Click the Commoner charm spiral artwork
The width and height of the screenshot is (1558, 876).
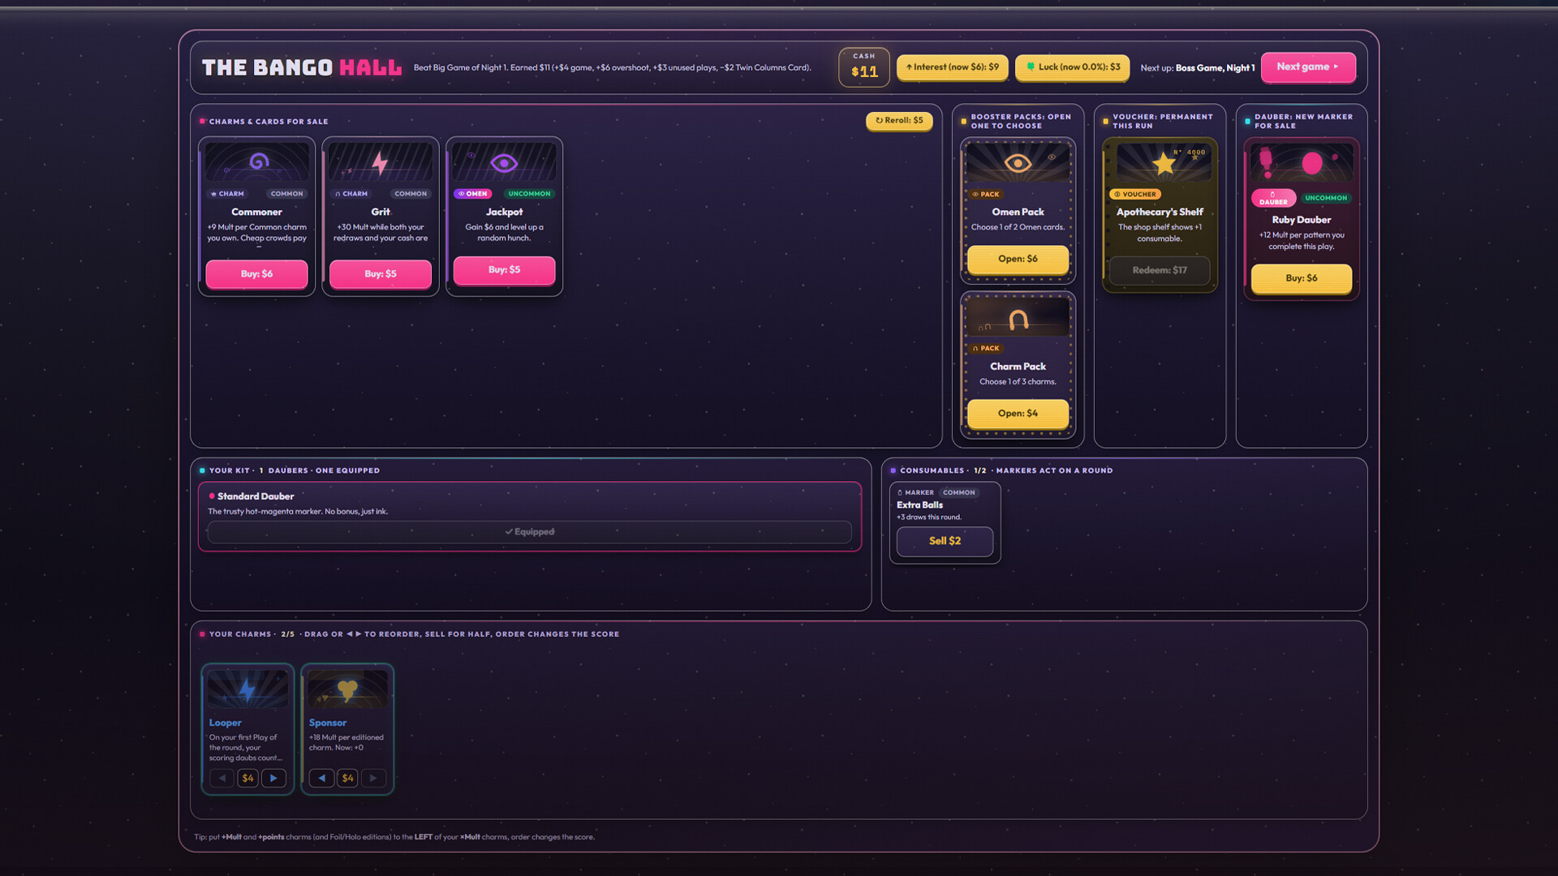257,161
